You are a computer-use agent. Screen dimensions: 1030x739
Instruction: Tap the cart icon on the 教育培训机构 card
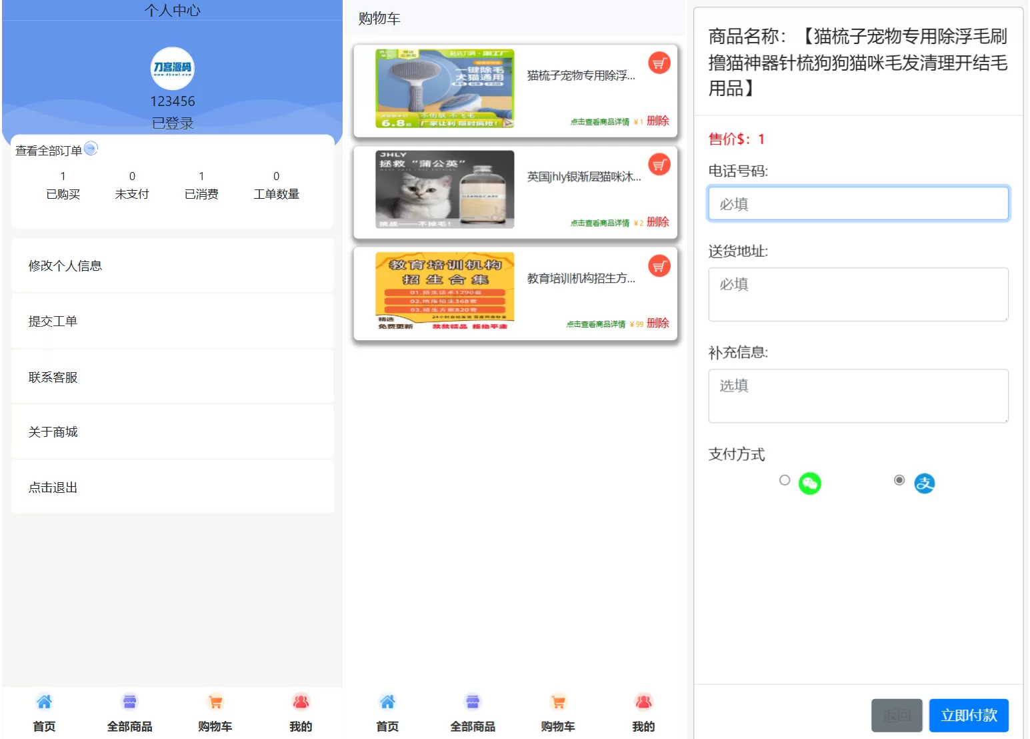coord(659,265)
